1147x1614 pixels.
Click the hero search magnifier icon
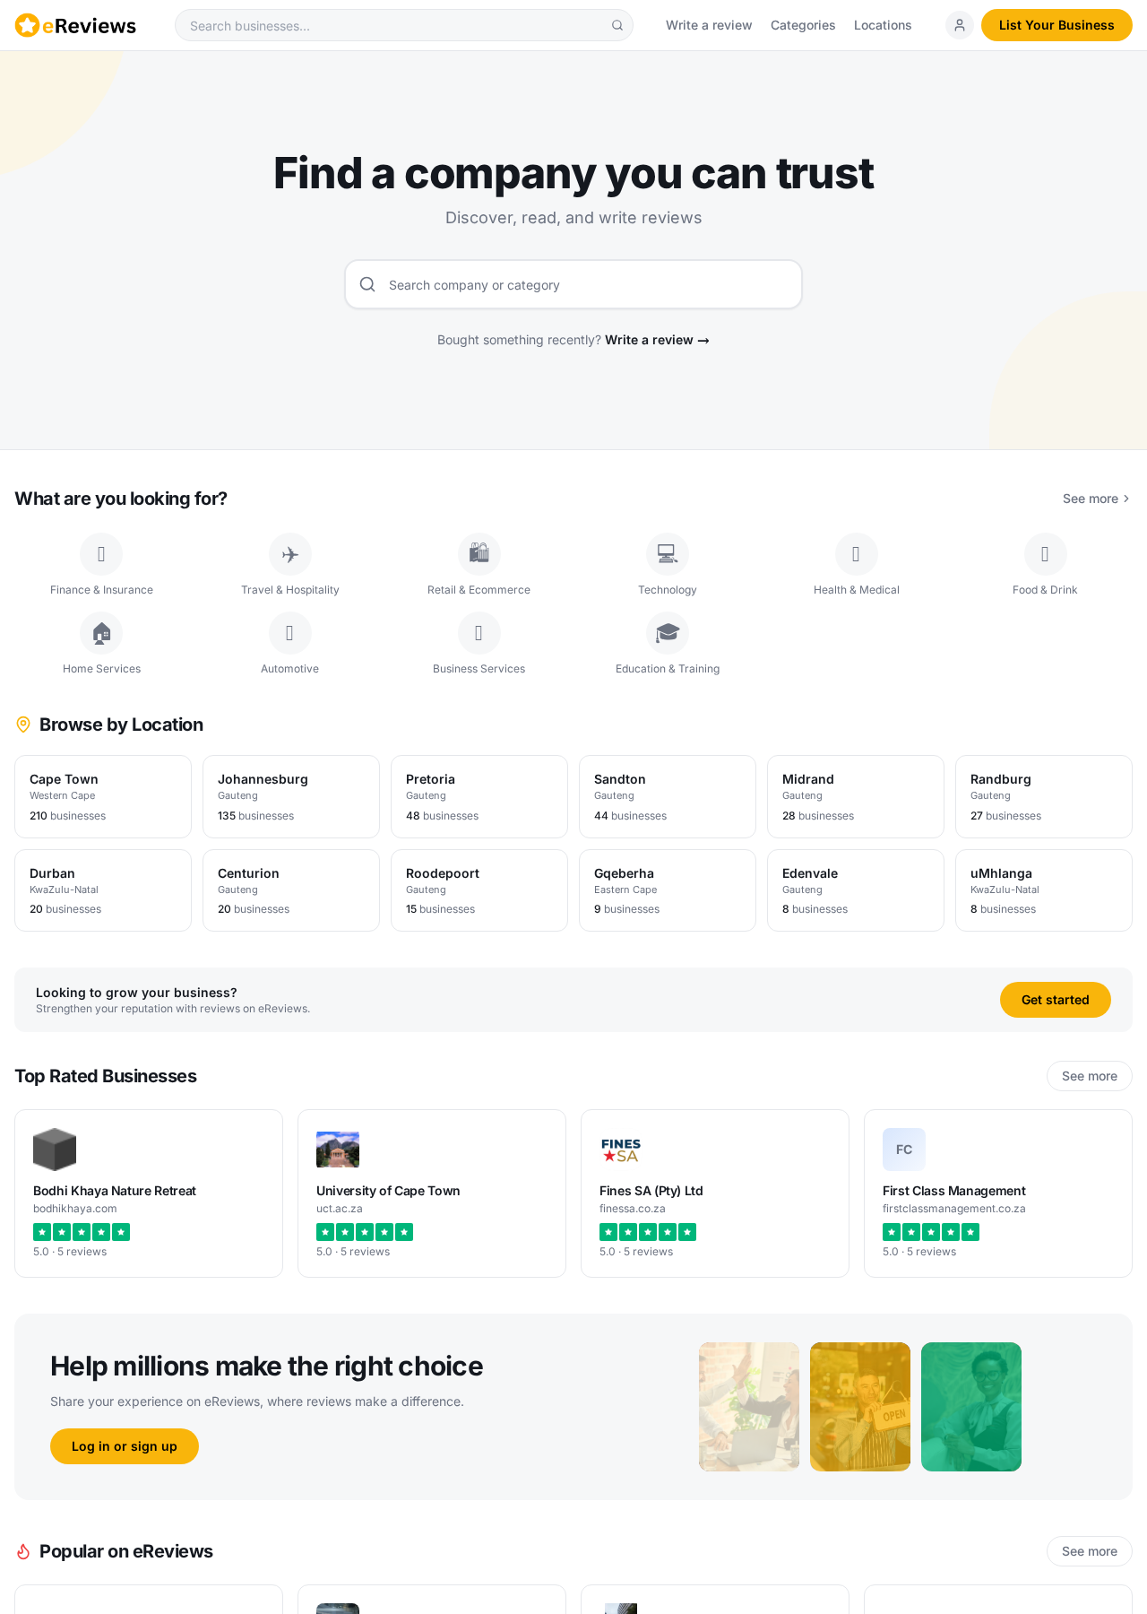pos(367,284)
